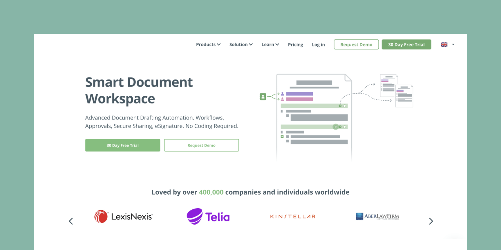Open the Products dropdown menu
Viewport: 501px width, 250px height.
pos(208,44)
